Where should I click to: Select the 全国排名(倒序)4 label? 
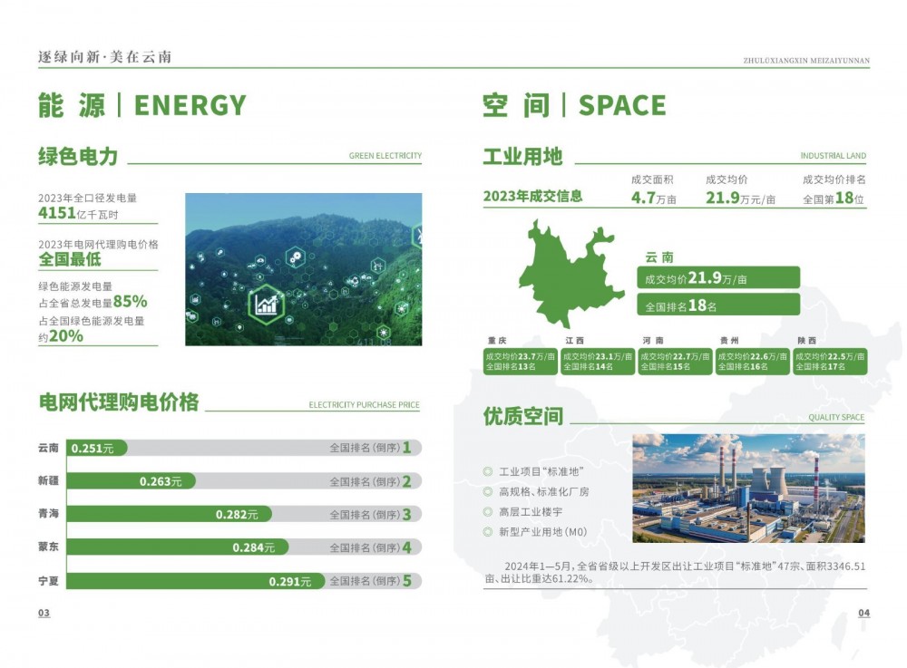370,547
